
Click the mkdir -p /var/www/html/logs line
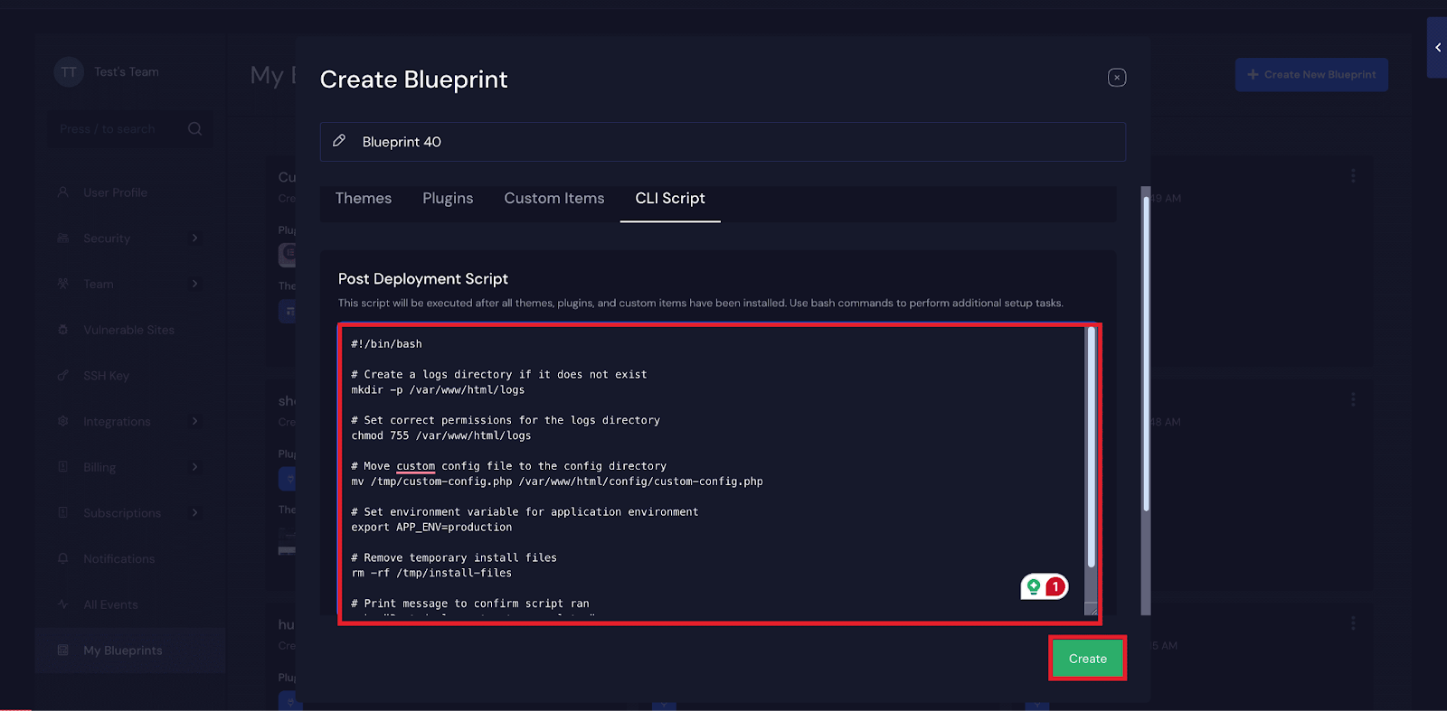point(438,390)
